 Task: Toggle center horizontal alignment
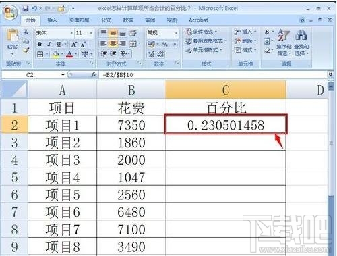tap(113, 43)
